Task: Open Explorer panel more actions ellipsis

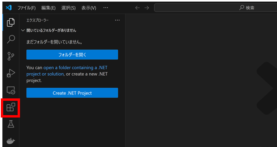Action: coord(117,20)
